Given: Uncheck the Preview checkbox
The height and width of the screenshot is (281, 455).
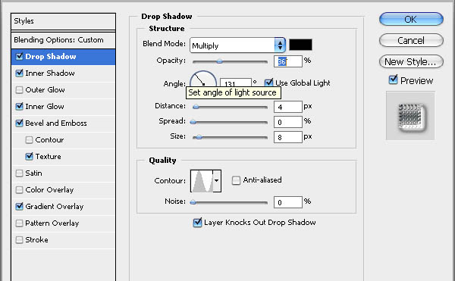Looking at the screenshot, I should (393, 80).
